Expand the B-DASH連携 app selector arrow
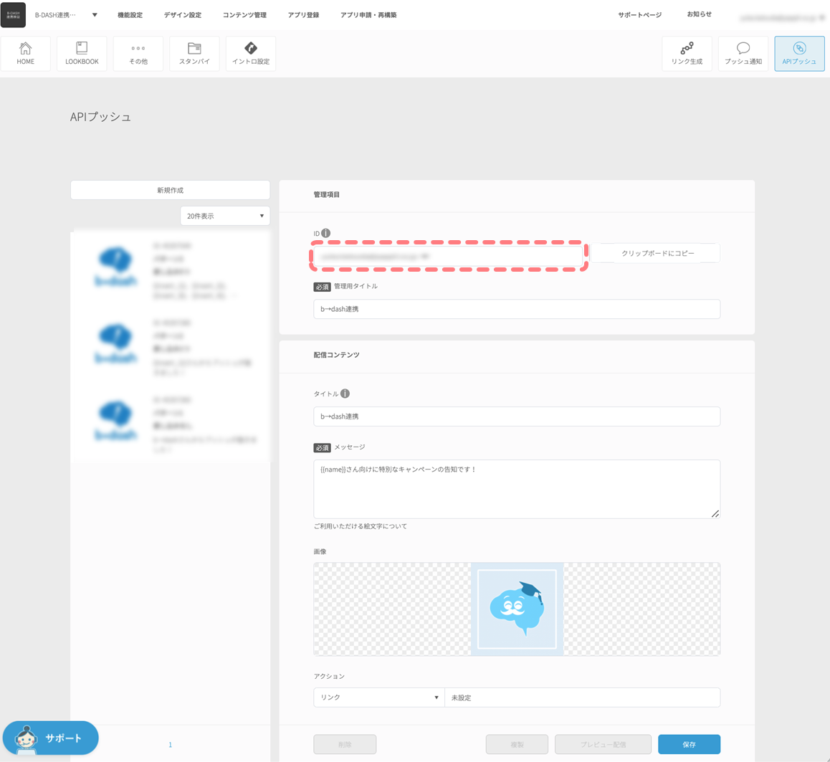This screenshot has width=830, height=762. [95, 15]
